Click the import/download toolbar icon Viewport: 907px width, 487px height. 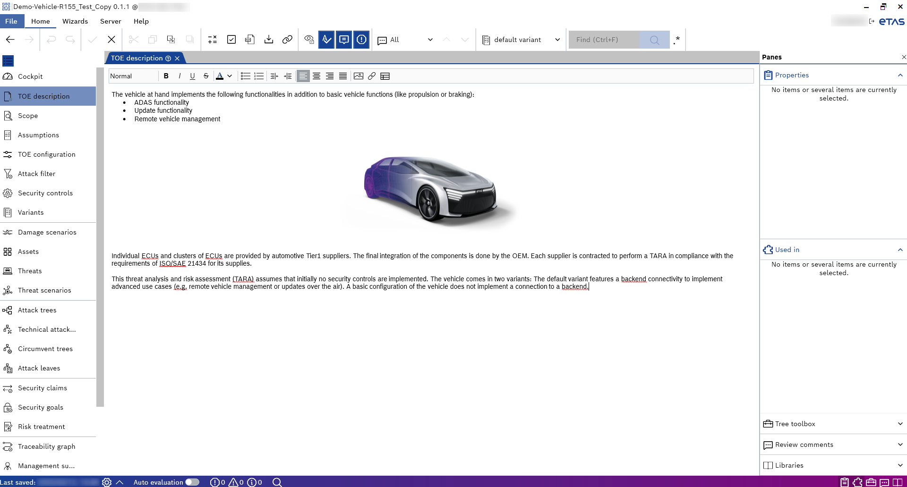click(269, 40)
